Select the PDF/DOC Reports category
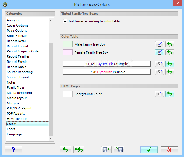 click(x=28, y=108)
